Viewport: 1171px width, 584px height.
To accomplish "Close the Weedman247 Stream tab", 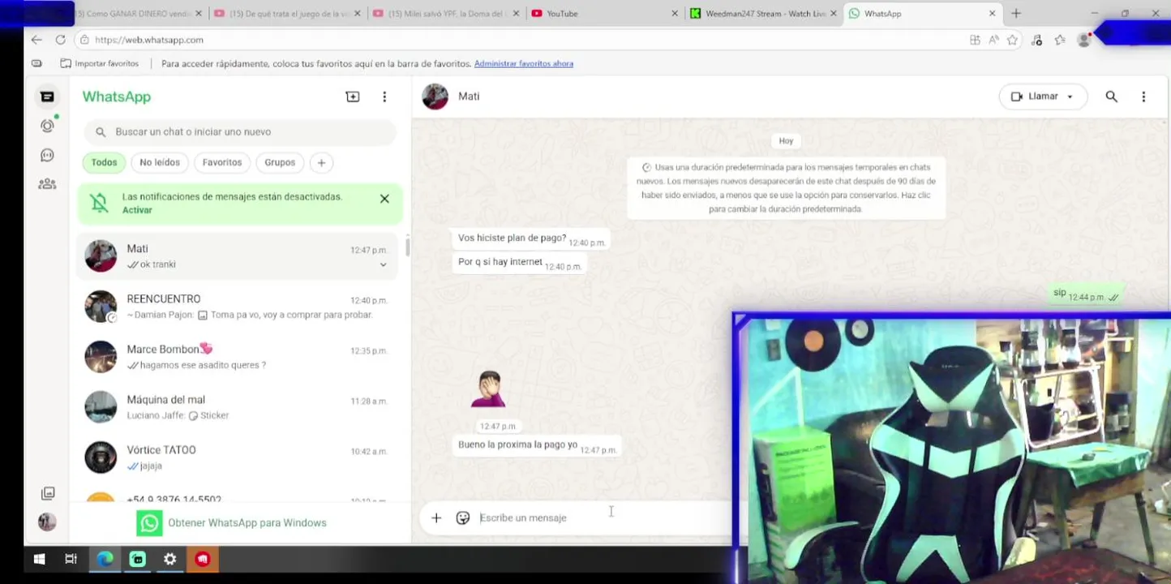I will tap(834, 14).
